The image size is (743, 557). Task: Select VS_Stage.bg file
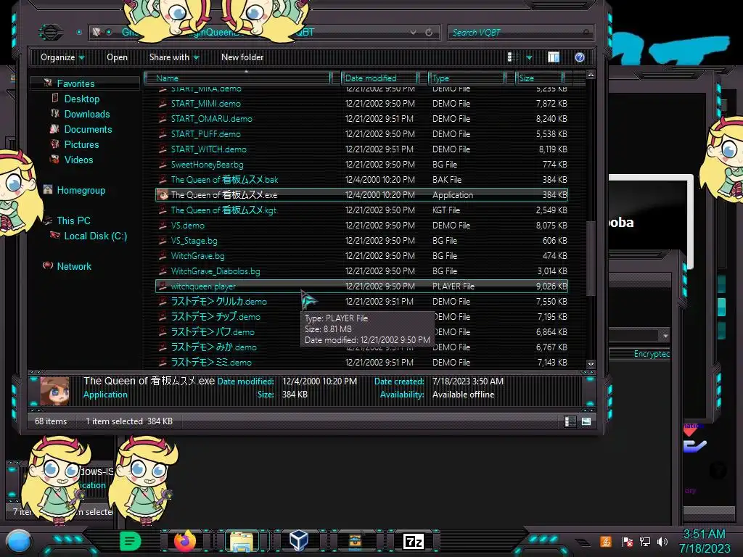(x=361, y=240)
